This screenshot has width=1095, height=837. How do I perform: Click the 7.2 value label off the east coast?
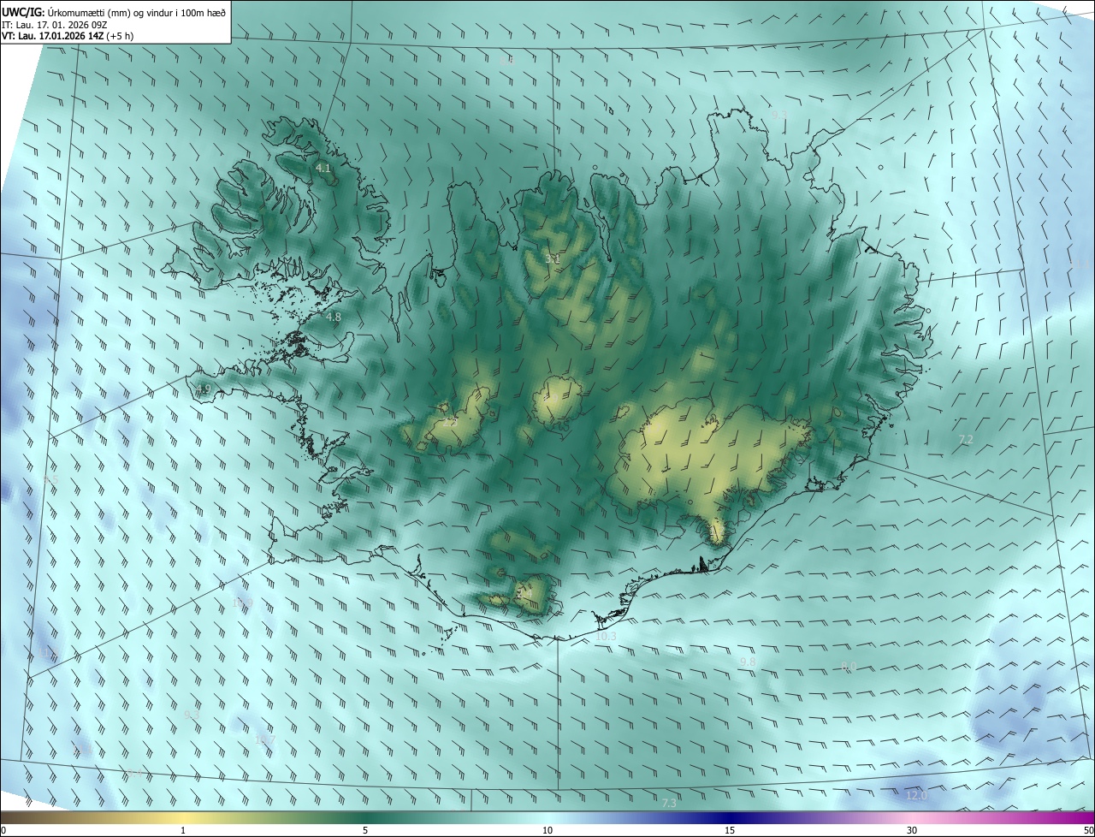pos(966,439)
